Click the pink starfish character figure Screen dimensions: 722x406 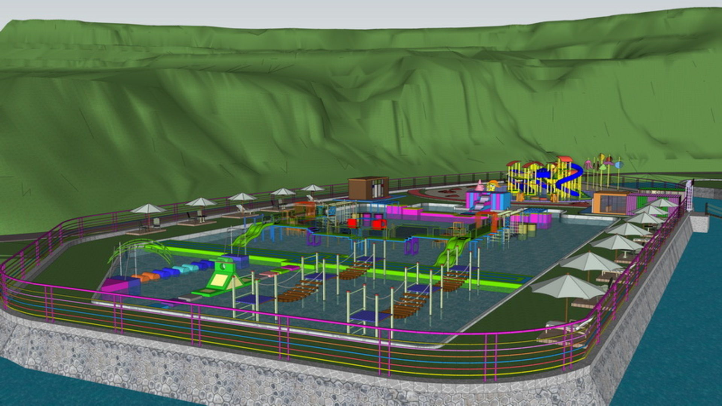click(480, 185)
